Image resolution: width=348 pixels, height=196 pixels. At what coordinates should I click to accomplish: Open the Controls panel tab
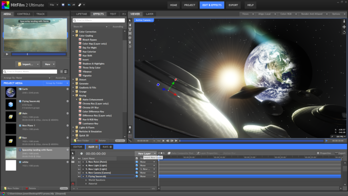pyautogui.click(x=23, y=14)
